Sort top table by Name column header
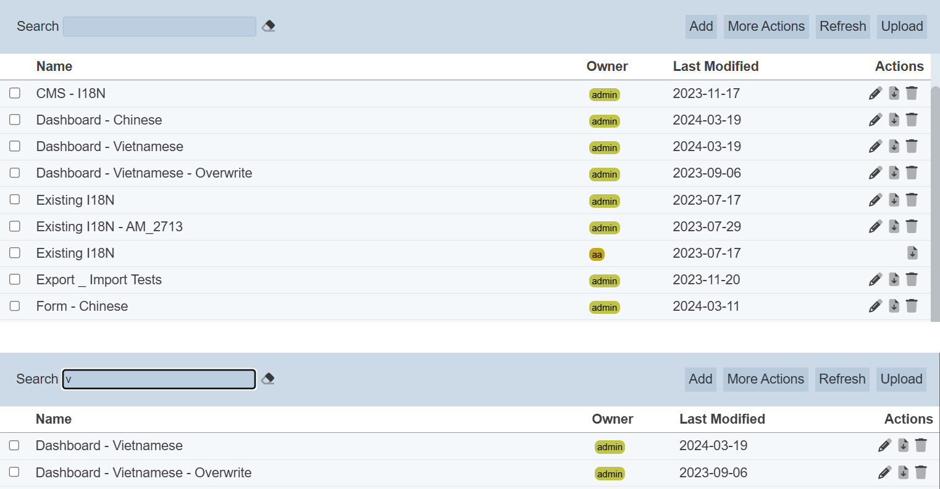The width and height of the screenshot is (940, 489). [x=54, y=67]
